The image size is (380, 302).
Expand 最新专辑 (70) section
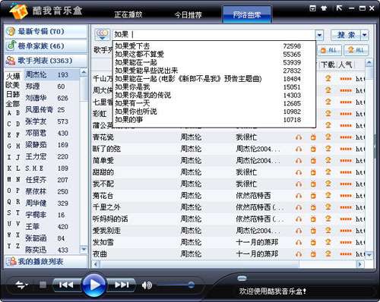tap(46, 31)
